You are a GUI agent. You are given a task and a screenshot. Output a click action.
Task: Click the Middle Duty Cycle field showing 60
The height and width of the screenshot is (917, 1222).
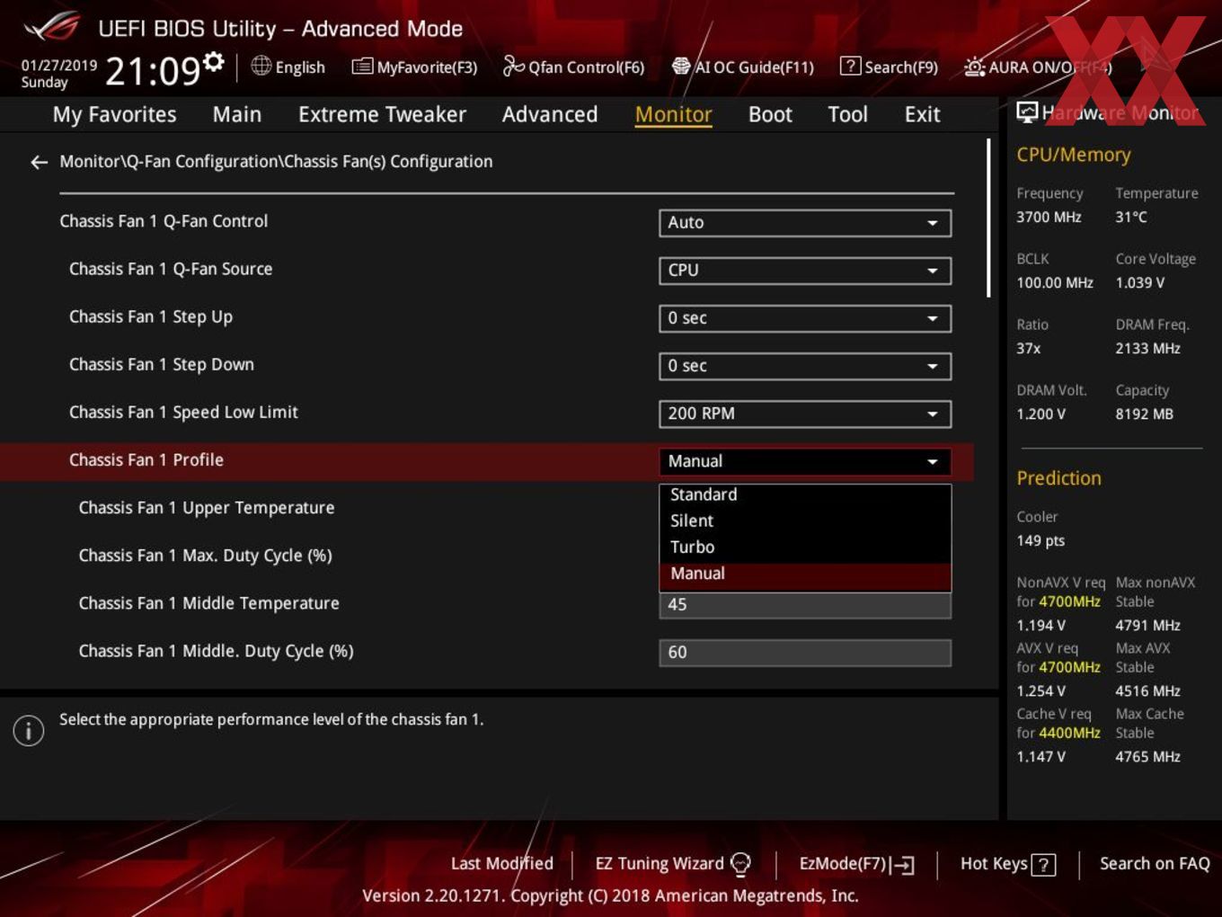[805, 653]
